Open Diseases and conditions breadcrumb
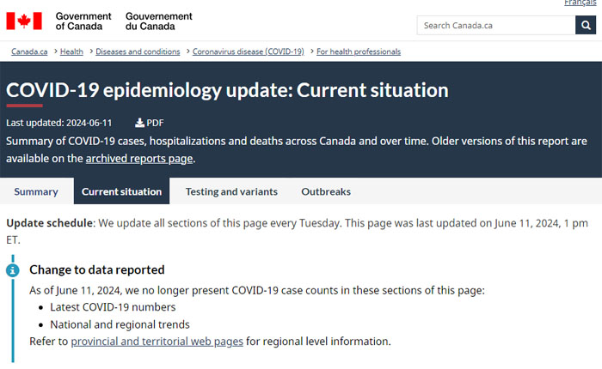 pos(138,51)
